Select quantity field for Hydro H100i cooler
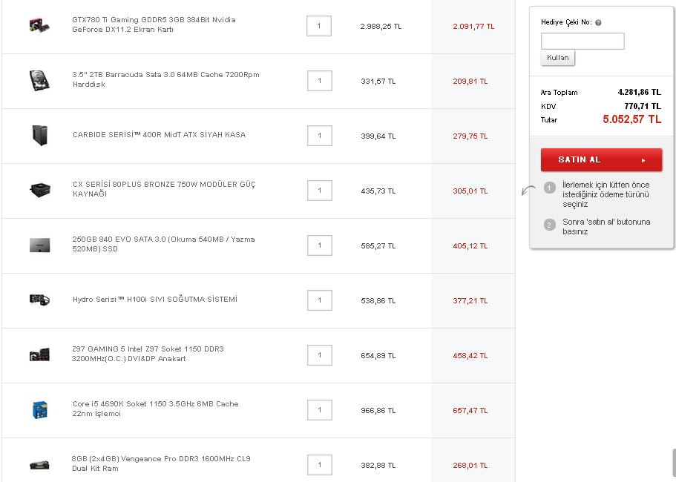The image size is (676, 482). click(x=319, y=300)
